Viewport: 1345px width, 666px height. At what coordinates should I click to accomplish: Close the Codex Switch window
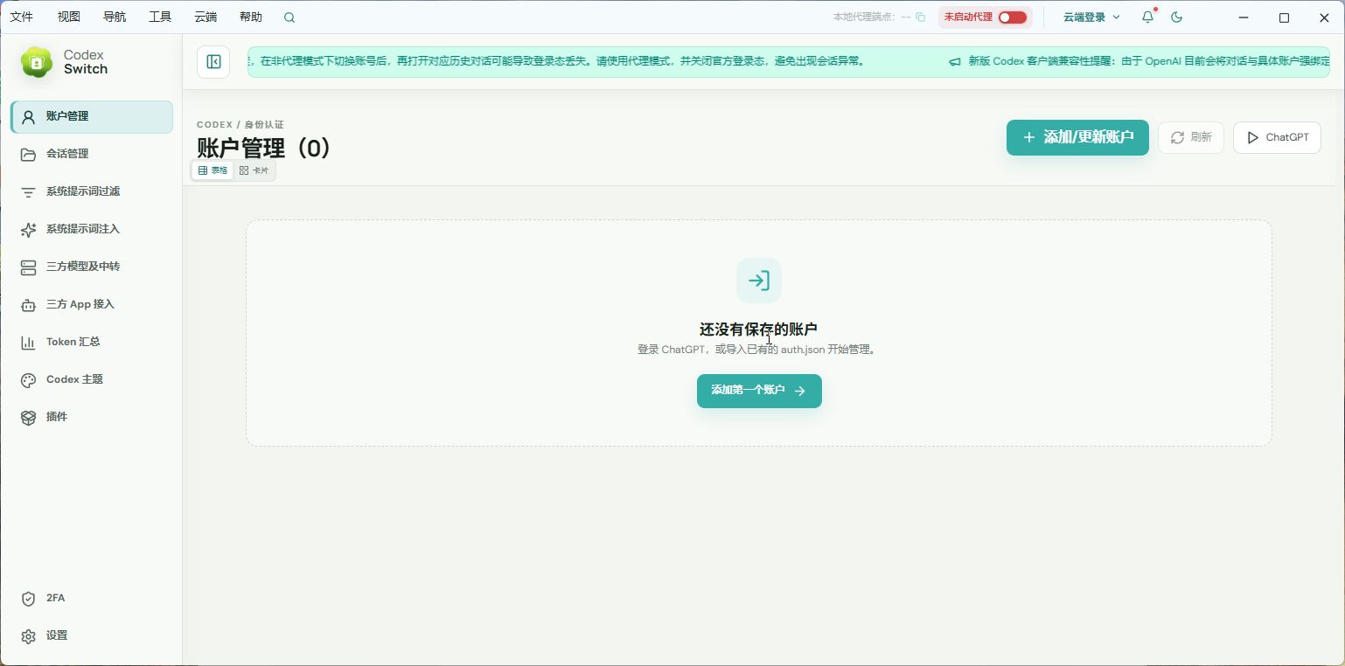coord(1324,17)
